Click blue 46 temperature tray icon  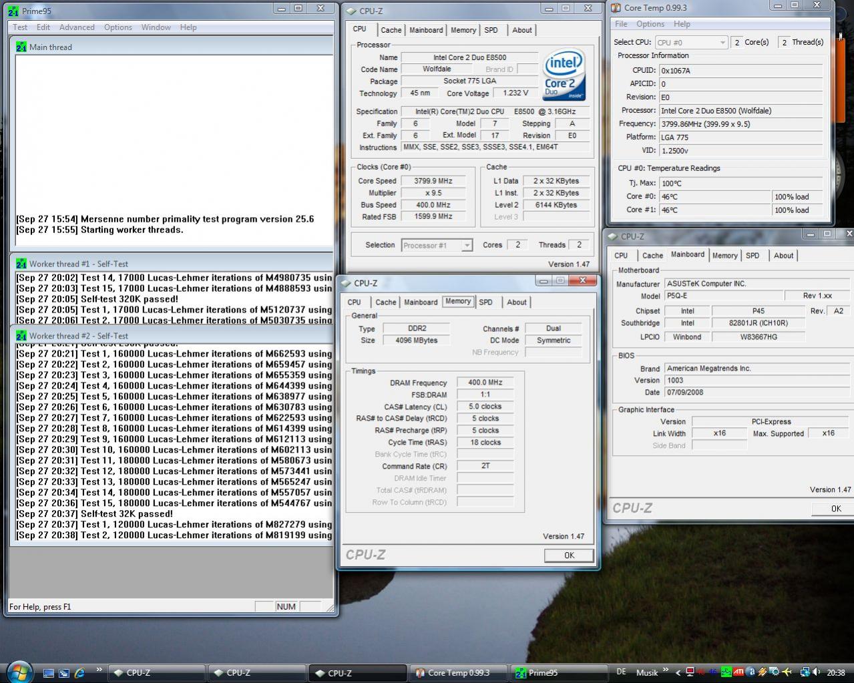[x=713, y=673]
